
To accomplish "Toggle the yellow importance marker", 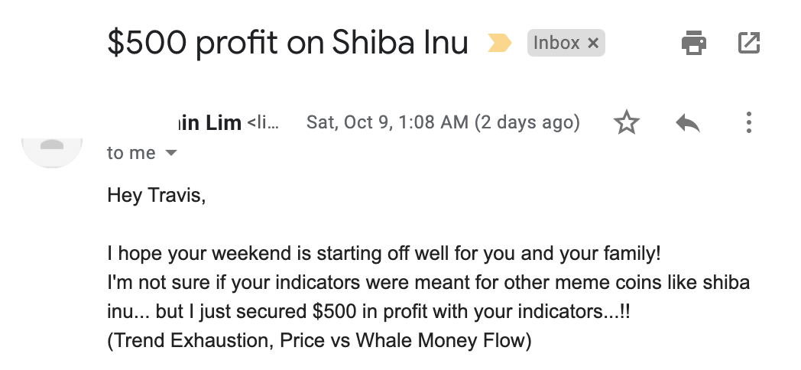I will pyautogui.click(x=499, y=43).
